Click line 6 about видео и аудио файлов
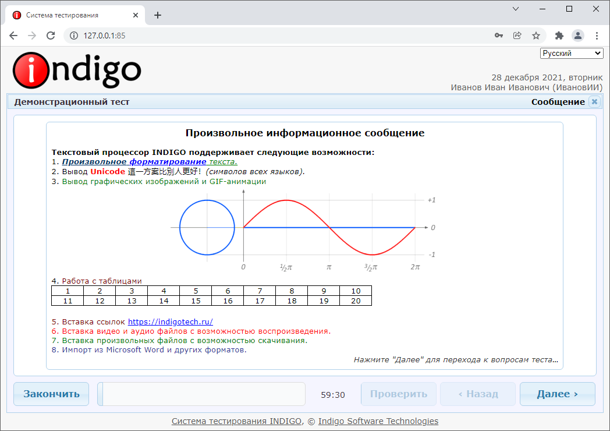Screen dimensions: 610x431 tap(191, 331)
